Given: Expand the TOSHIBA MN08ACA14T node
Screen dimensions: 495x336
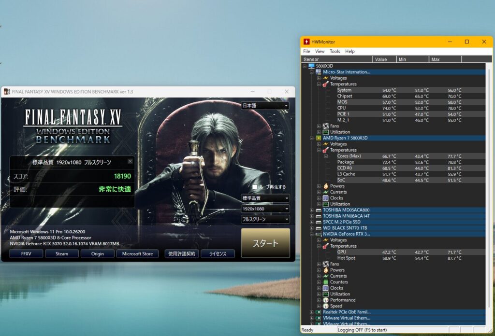Looking at the screenshot, I should point(312,216).
